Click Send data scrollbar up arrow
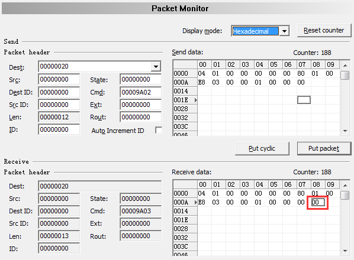This screenshot has width=354, height=260. click(345, 66)
